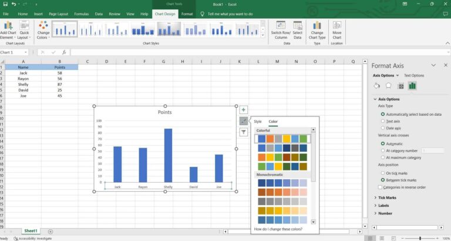Switch to the Insert ribbon tab

[x=38, y=14]
